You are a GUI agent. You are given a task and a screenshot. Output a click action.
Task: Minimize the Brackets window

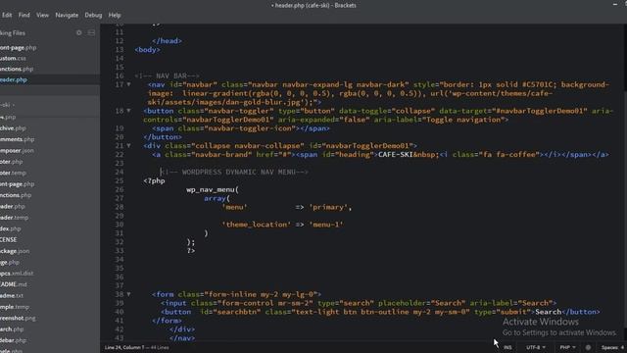click(x=614, y=4)
